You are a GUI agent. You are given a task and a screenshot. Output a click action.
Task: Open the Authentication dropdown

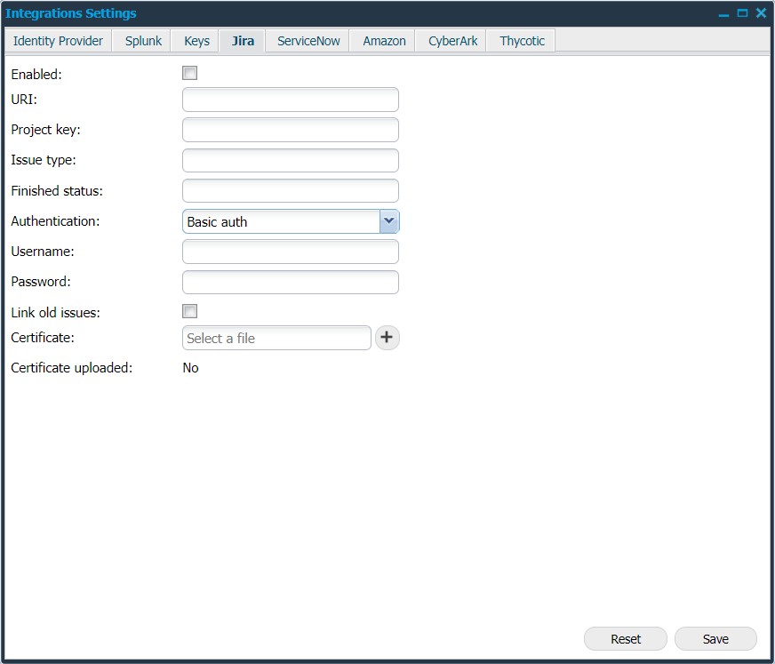coord(284,220)
